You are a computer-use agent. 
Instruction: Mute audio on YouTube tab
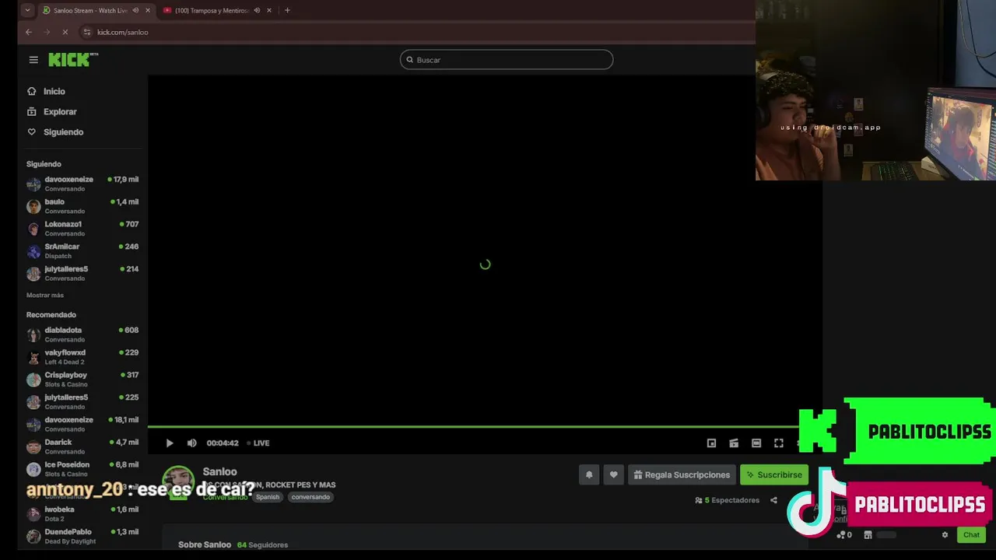(x=257, y=11)
